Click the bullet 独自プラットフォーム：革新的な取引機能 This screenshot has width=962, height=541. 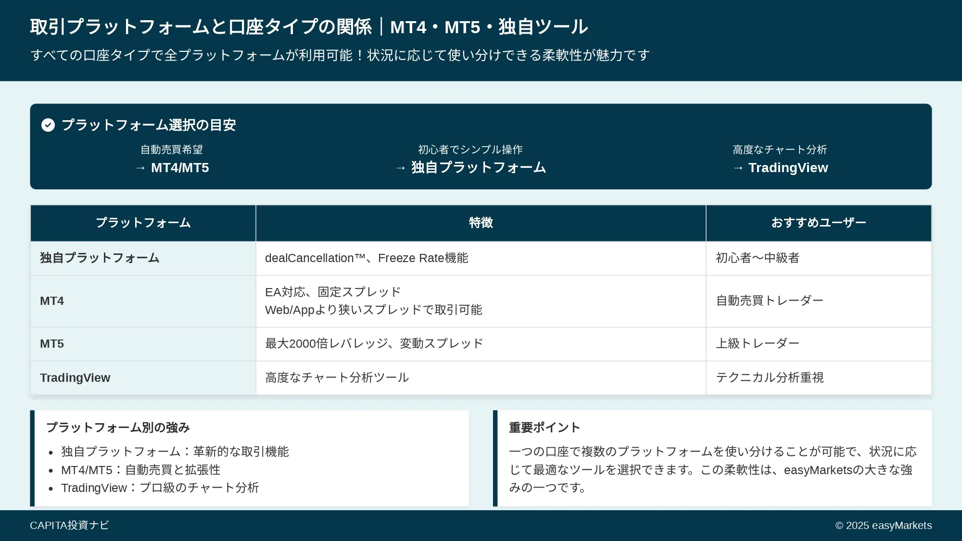click(x=175, y=452)
